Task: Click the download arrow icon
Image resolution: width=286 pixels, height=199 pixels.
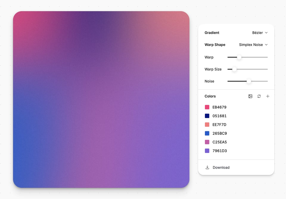Action: 207,167
